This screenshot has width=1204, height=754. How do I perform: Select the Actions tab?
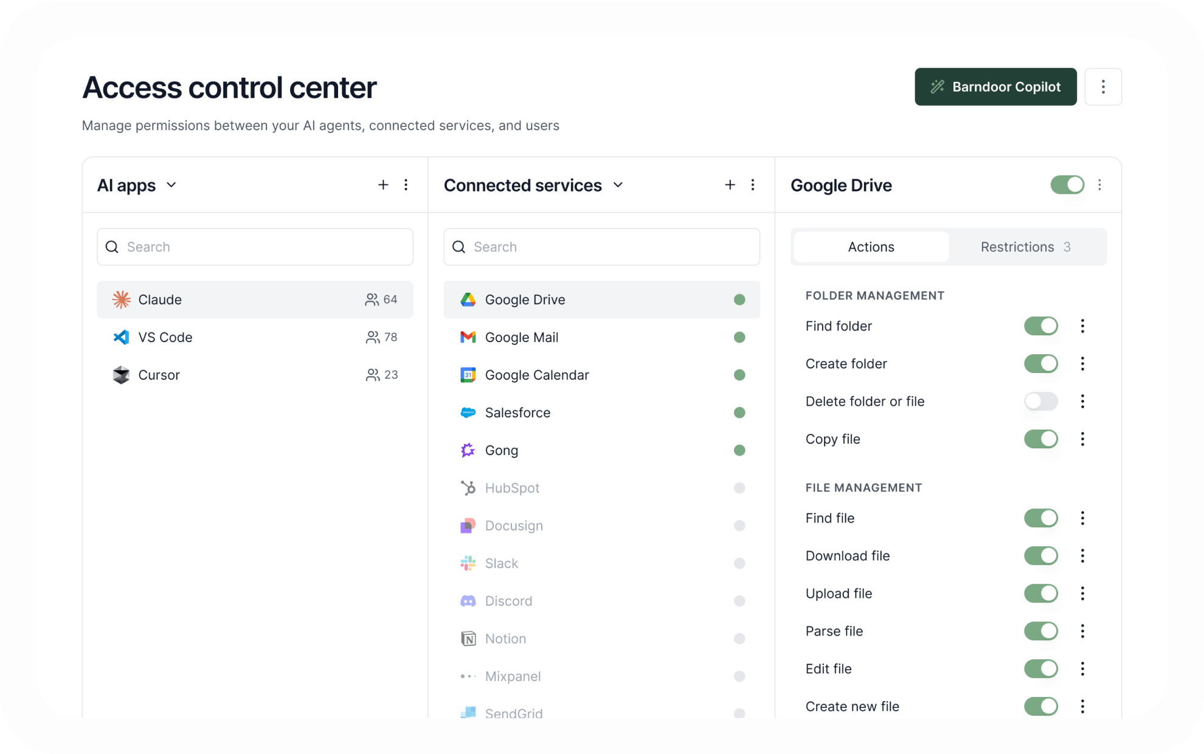point(871,247)
